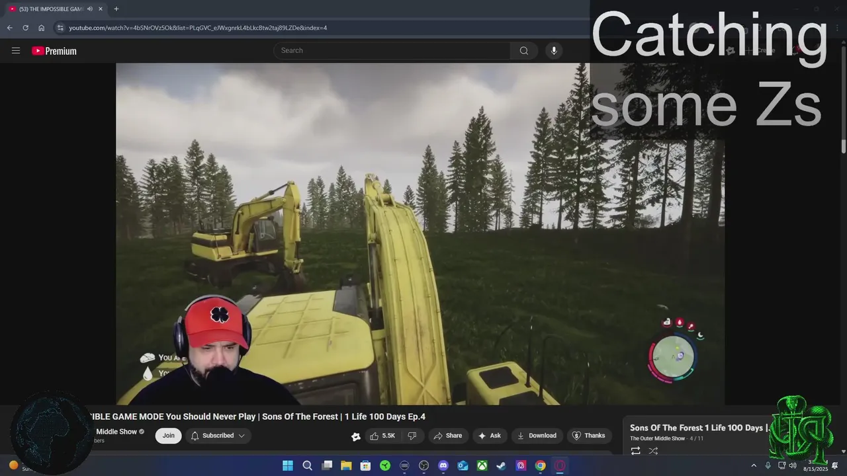Open the 8/15/2025 clock calendar
Image resolution: width=847 pixels, height=476 pixels.
(815, 465)
